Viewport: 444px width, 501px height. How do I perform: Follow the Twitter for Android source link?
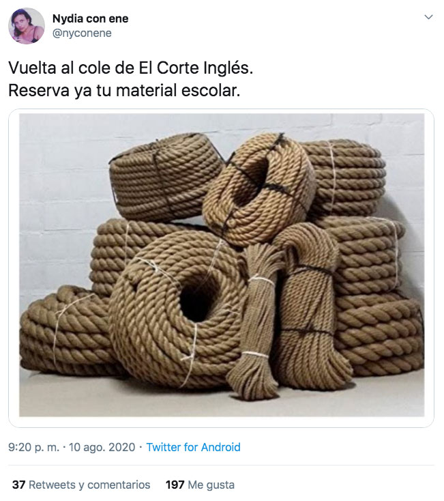[x=193, y=447]
